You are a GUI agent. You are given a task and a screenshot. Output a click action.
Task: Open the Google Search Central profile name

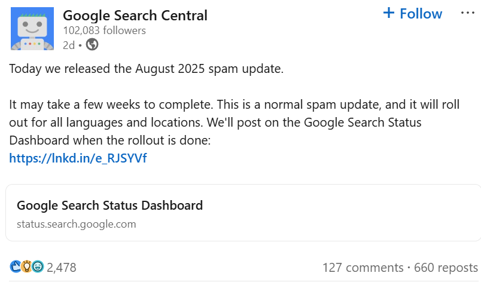point(135,16)
